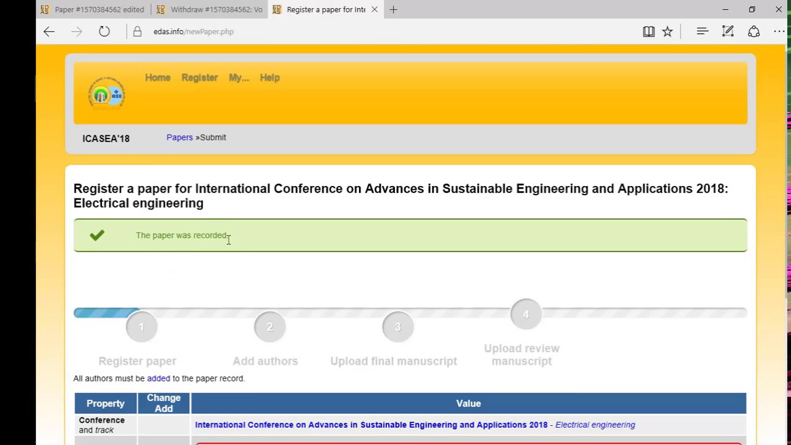The image size is (791, 445).
Task: Close the Register a paper tab
Action: (374, 9)
